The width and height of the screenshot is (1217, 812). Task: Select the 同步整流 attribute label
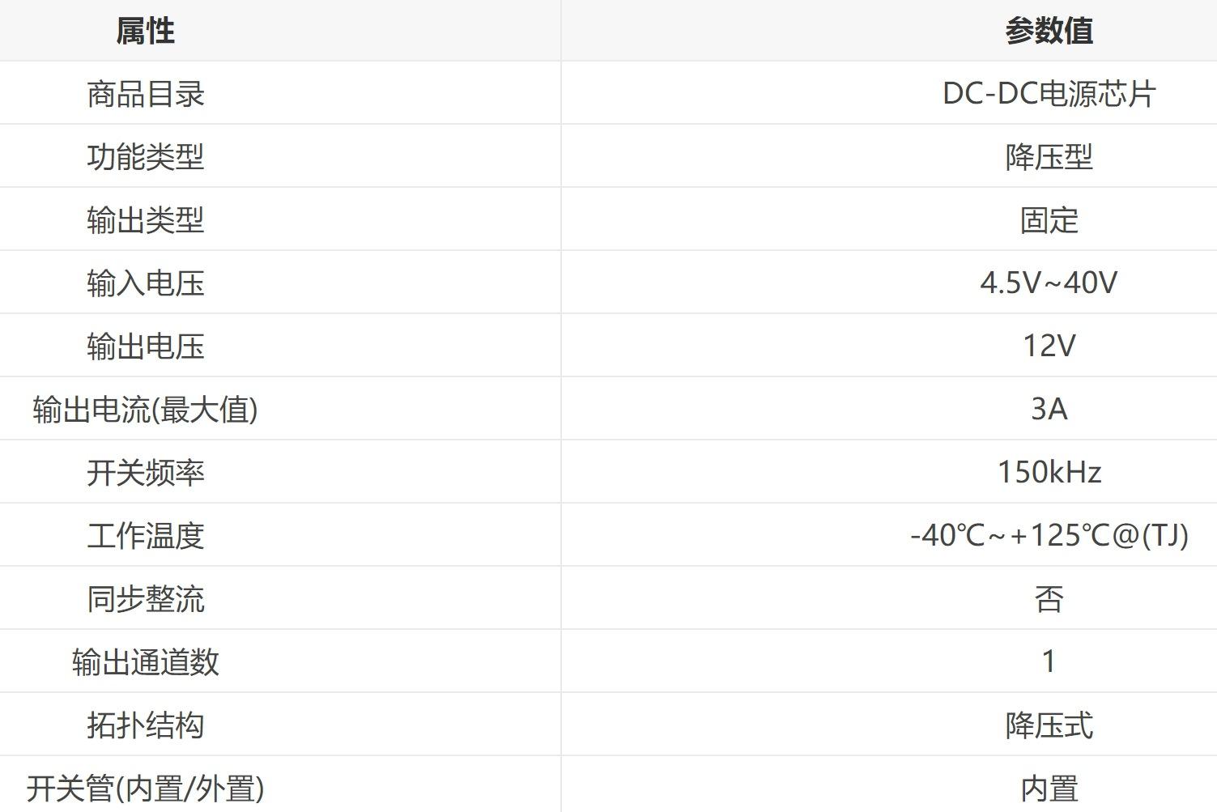pyautogui.click(x=146, y=599)
